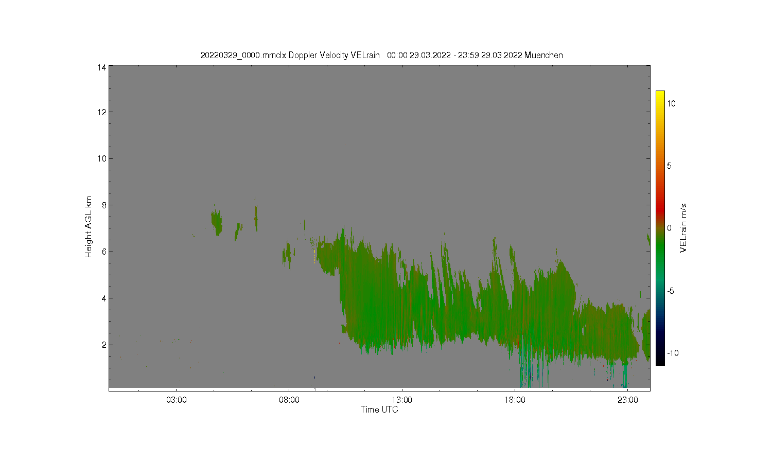The image size is (772, 463).
Task: Click the 13:00 time tick label
Action: [402, 400]
